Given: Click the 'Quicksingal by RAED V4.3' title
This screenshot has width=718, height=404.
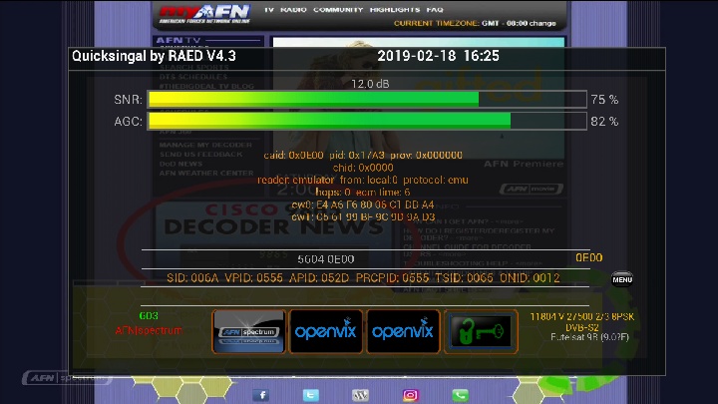Looking at the screenshot, I should tap(154, 56).
